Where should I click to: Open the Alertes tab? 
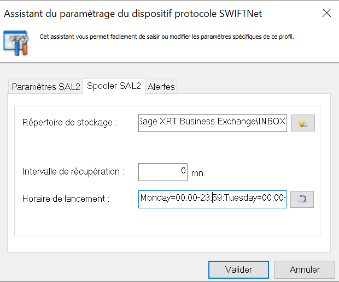pyautogui.click(x=161, y=87)
